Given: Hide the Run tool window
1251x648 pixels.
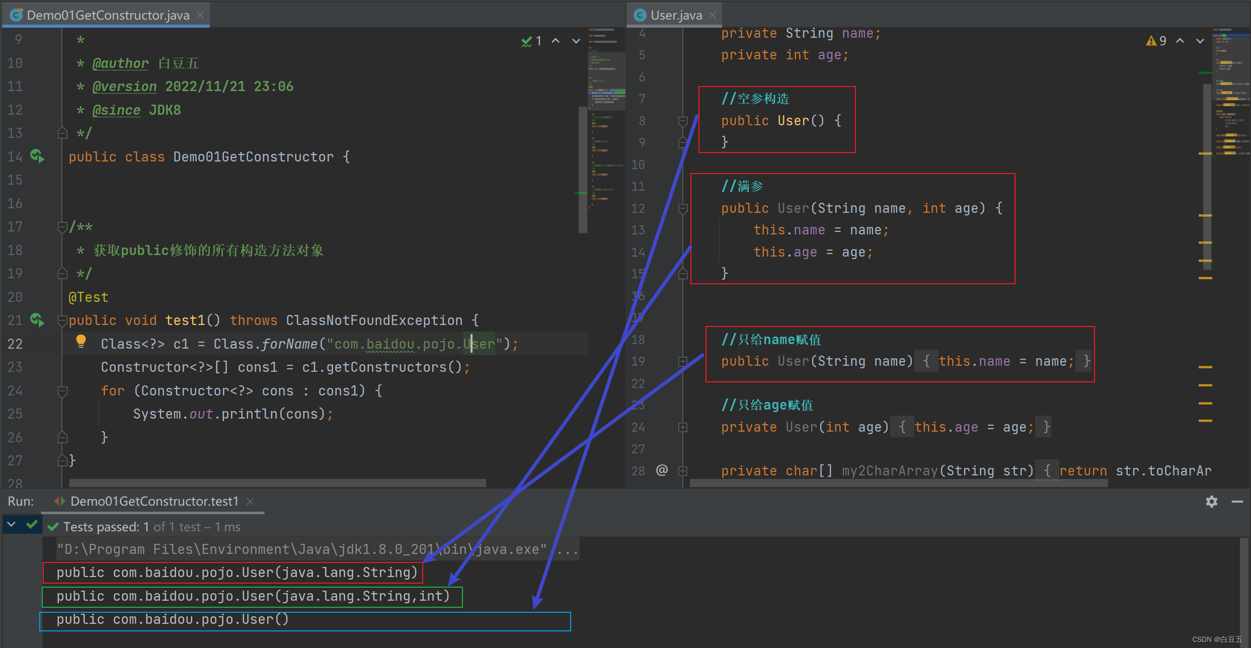Looking at the screenshot, I should [1237, 502].
